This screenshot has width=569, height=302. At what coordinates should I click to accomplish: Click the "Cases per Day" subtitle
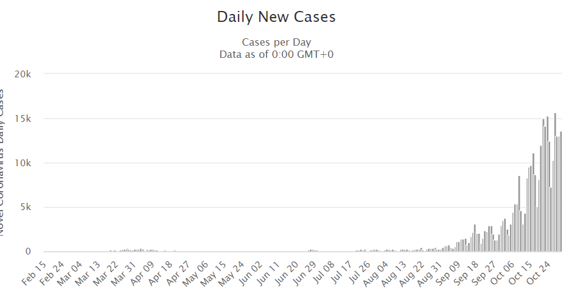[276, 43]
